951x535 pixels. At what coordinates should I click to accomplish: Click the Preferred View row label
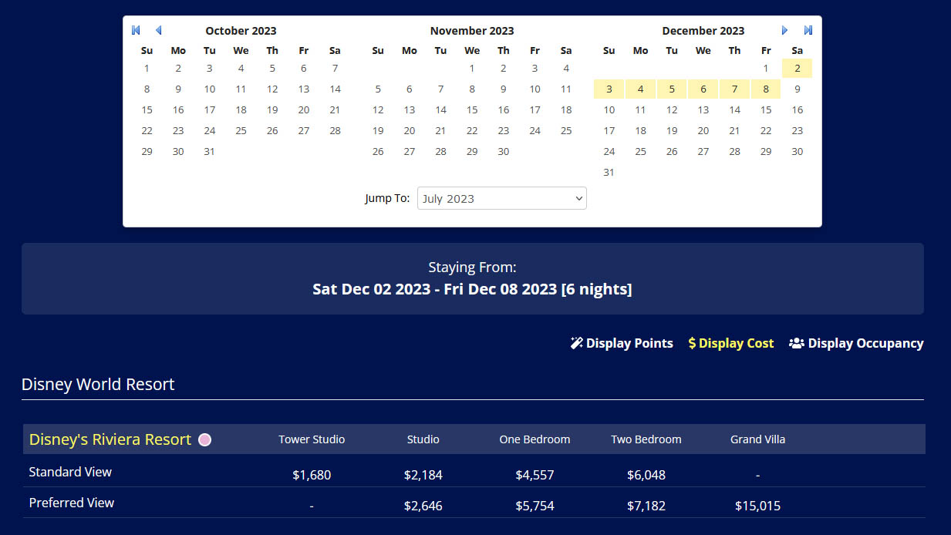pos(72,503)
